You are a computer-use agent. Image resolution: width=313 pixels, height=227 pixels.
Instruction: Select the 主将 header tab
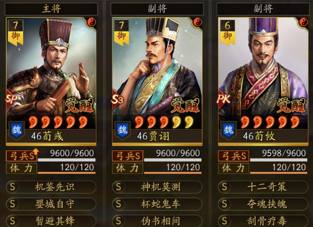pyautogui.click(x=51, y=9)
